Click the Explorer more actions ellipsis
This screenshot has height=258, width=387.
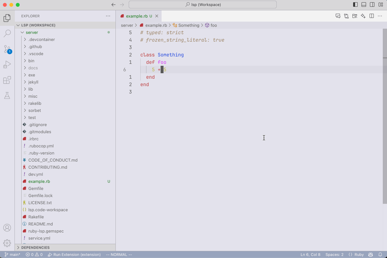click(x=108, y=16)
